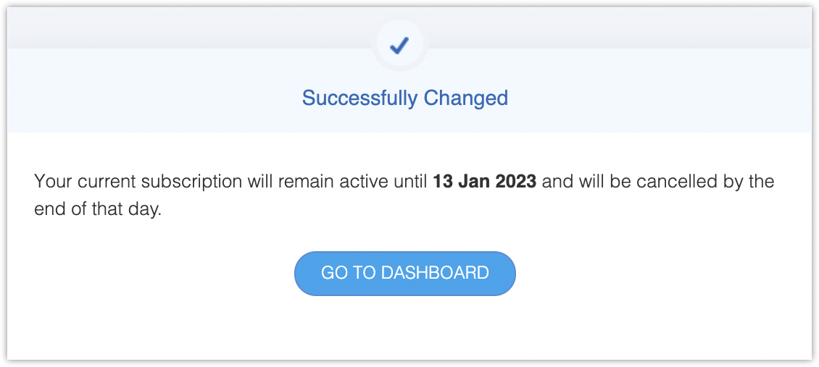The height and width of the screenshot is (367, 819).
Task: Click the word 'Changed' in the heading
Action: pos(465,98)
